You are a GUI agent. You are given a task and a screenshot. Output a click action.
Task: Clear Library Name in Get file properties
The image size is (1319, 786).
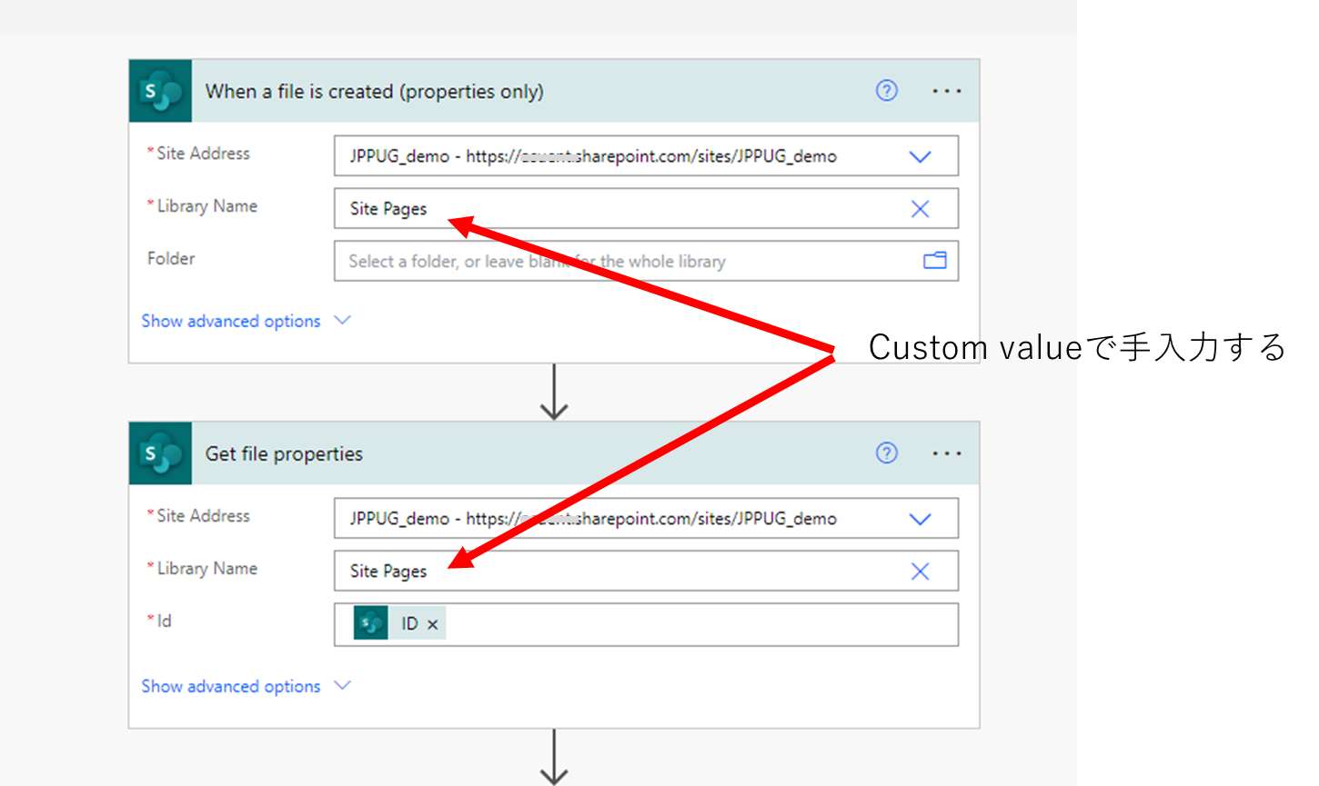tap(921, 572)
